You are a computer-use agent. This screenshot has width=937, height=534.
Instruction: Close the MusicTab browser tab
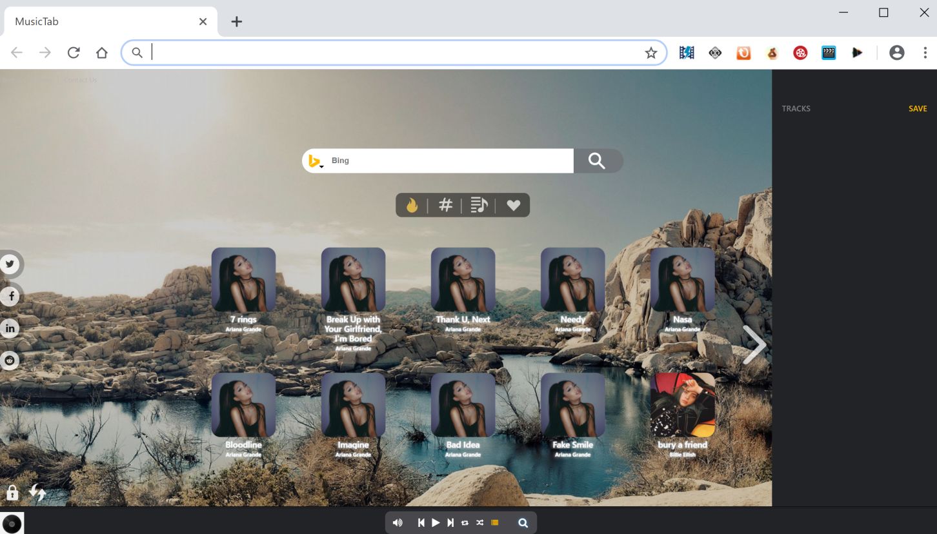[203, 21]
